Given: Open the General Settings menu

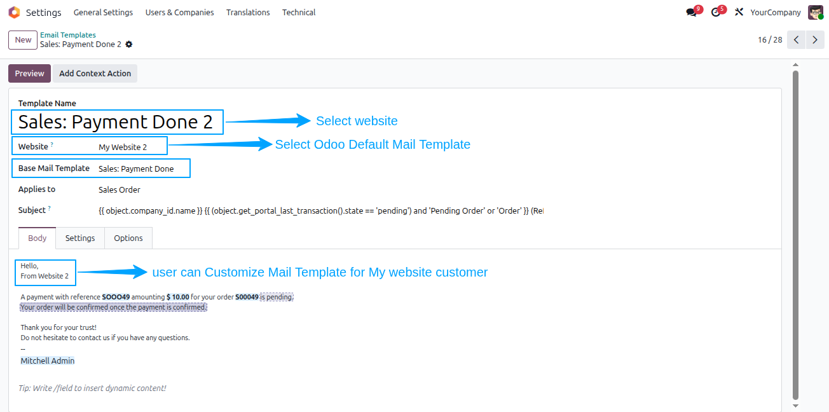Looking at the screenshot, I should [104, 12].
